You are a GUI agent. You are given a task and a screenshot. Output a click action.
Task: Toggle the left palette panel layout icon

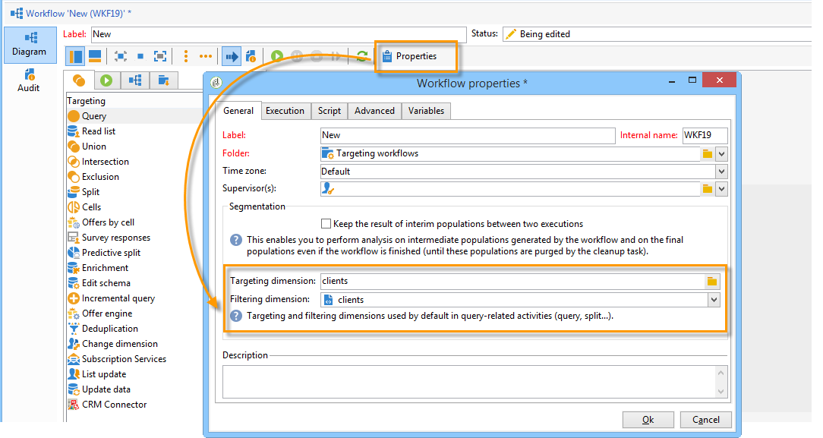[x=76, y=56]
